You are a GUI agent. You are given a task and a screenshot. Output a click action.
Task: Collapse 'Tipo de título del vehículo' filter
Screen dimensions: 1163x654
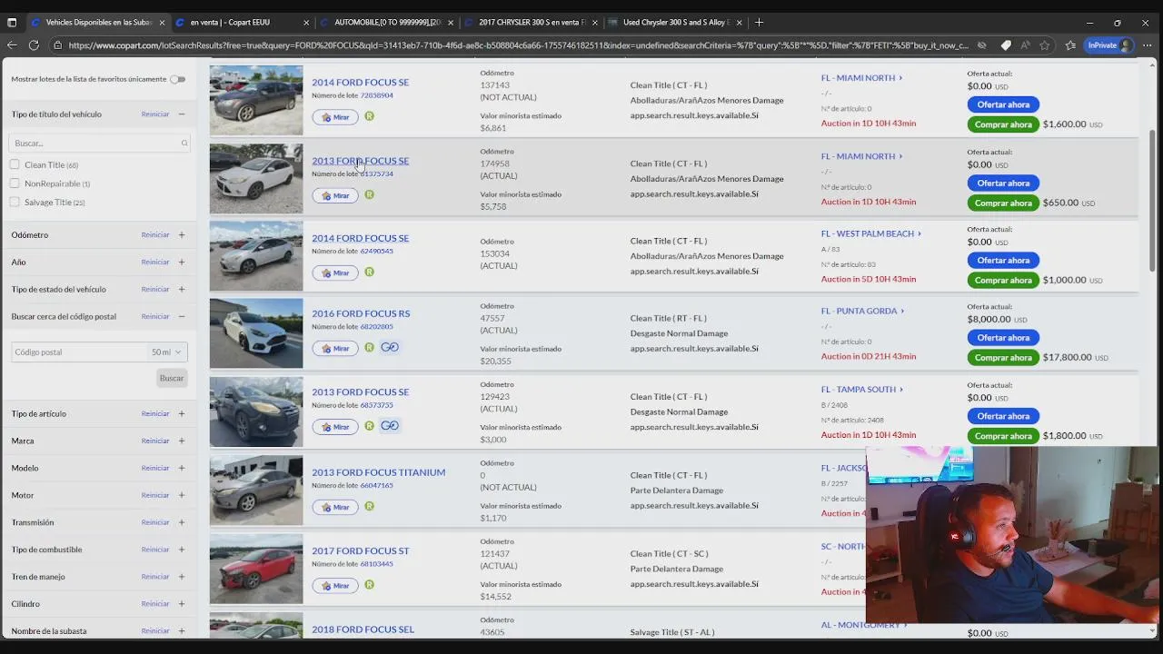(x=182, y=114)
